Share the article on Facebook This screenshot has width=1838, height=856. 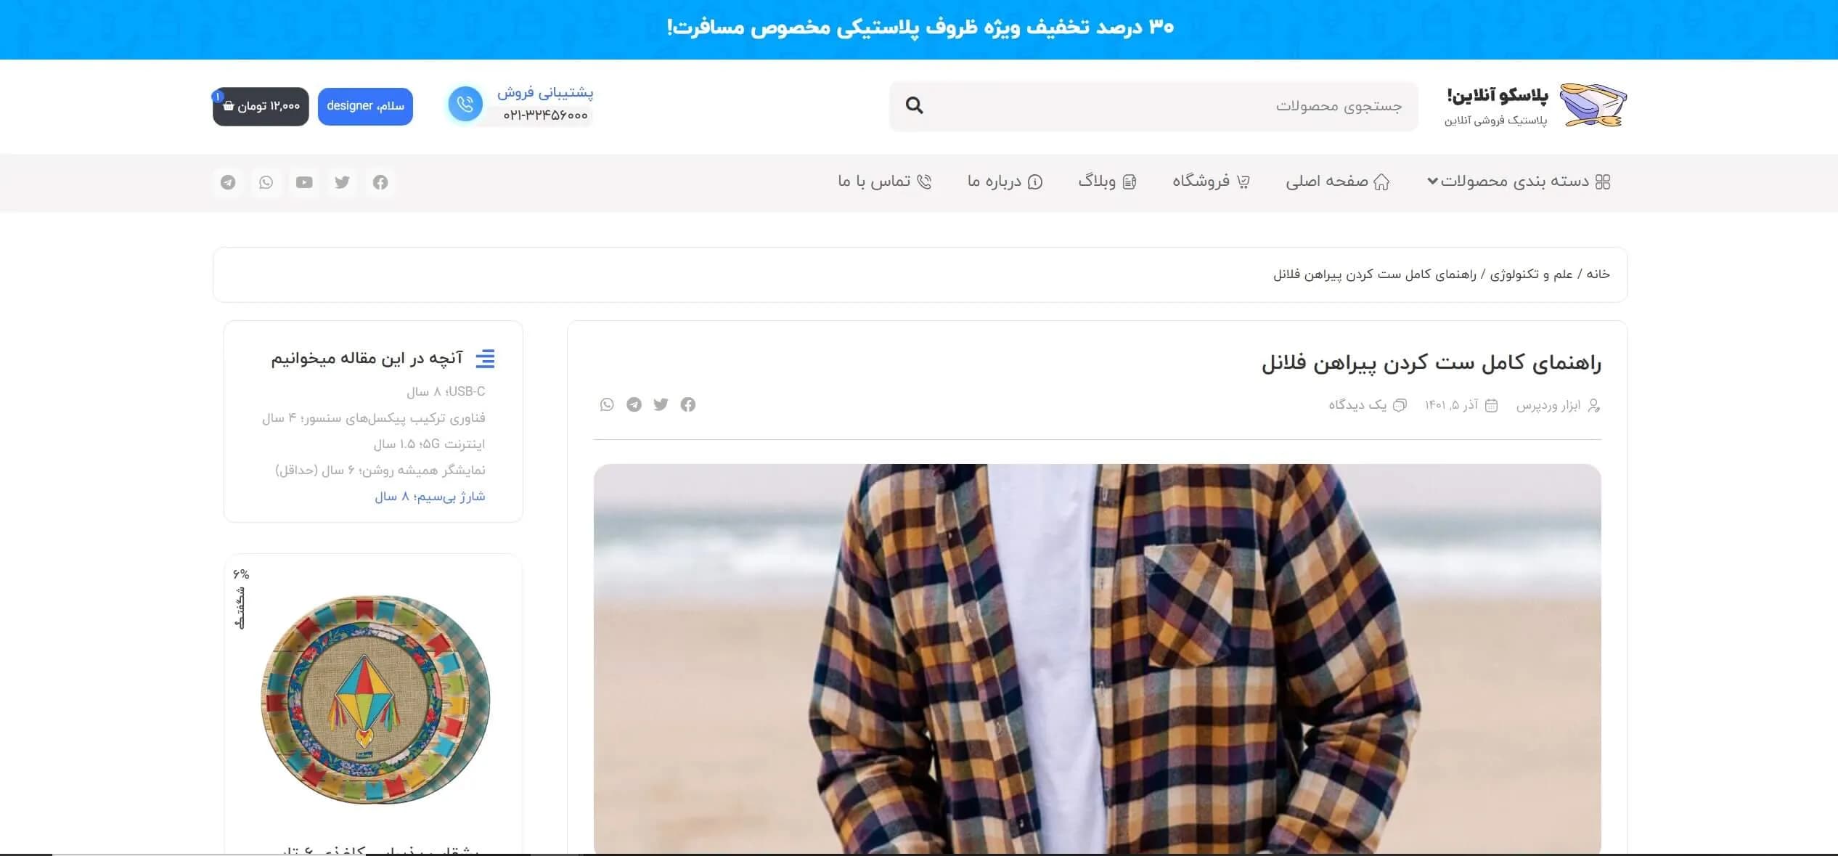click(x=688, y=404)
